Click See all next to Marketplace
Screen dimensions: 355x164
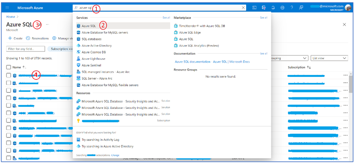264,17
